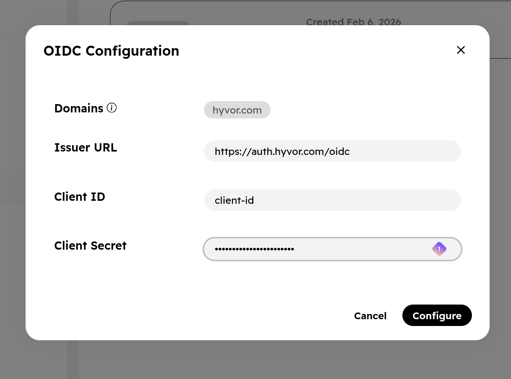Click the 1Password autofill icon in Client Secret
Image resolution: width=511 pixels, height=379 pixels.
[439, 249]
